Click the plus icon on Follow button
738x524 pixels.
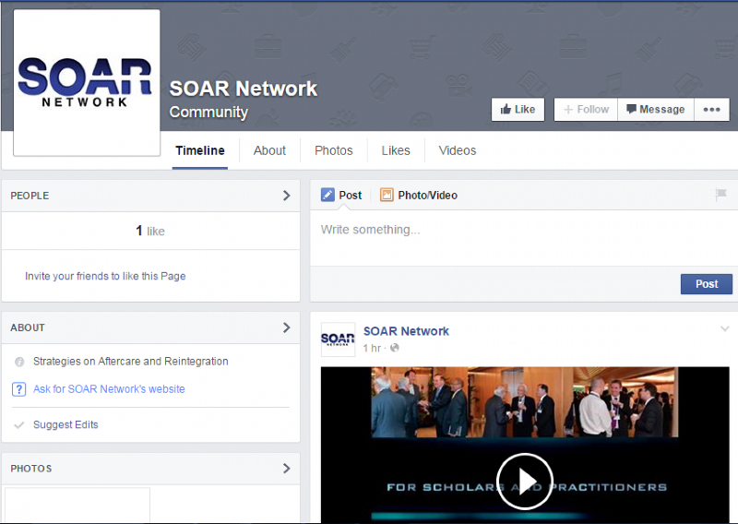tap(568, 109)
